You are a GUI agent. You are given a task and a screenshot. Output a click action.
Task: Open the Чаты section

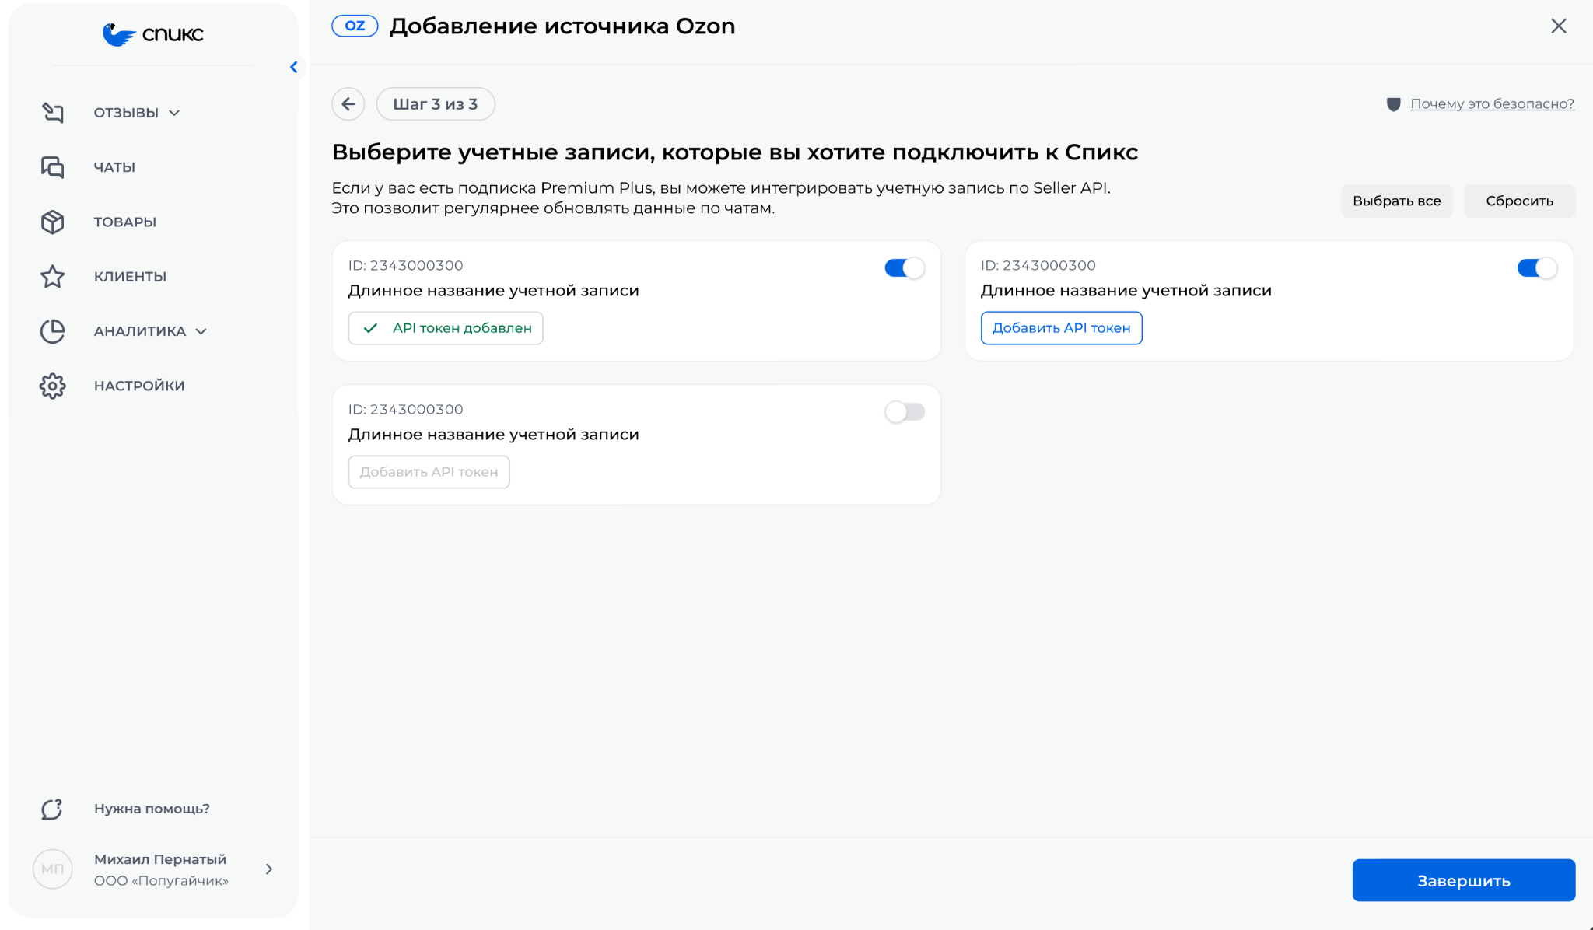[x=114, y=167]
